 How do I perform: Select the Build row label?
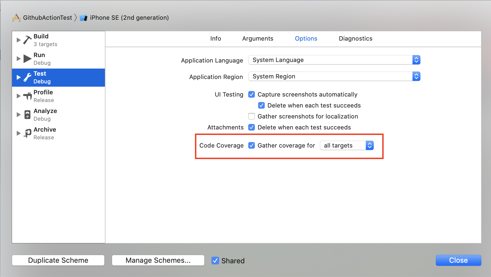click(41, 36)
